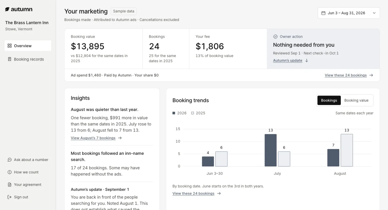Click 'The Brass Lantern Inn' name

(x=27, y=23)
